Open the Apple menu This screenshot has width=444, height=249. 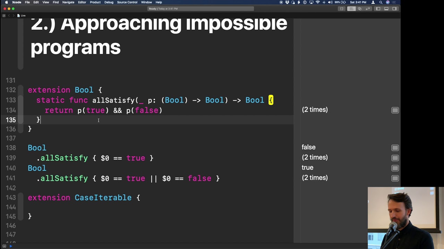(6, 2)
